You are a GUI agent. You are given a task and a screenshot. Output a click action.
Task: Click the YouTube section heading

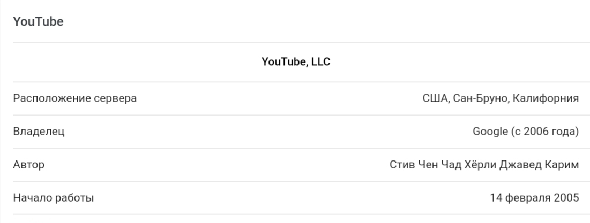point(38,21)
